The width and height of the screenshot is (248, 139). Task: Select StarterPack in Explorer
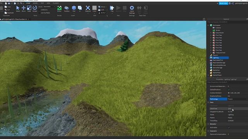[217, 73]
